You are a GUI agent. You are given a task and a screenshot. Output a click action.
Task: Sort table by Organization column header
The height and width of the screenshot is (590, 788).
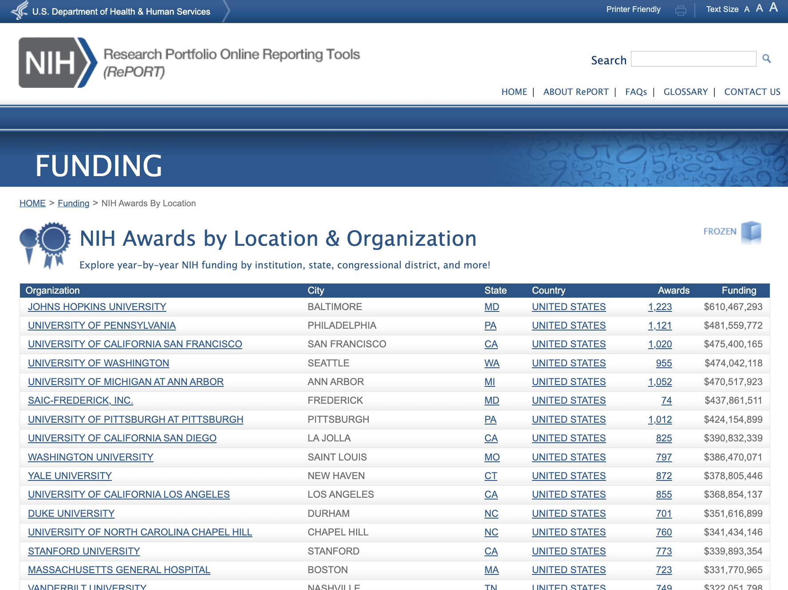[x=52, y=291]
